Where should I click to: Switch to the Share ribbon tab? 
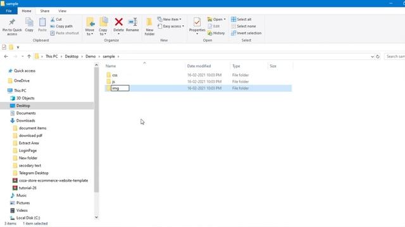(x=45, y=11)
